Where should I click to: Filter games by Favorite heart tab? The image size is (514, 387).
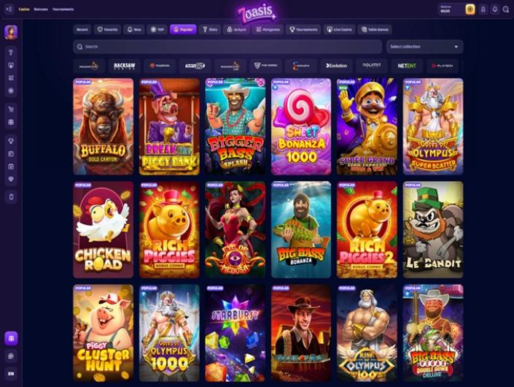coord(107,29)
